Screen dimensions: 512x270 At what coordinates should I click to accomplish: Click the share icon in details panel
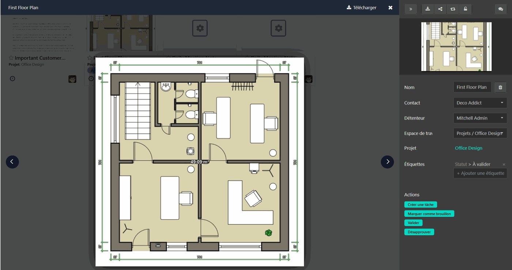(440, 9)
